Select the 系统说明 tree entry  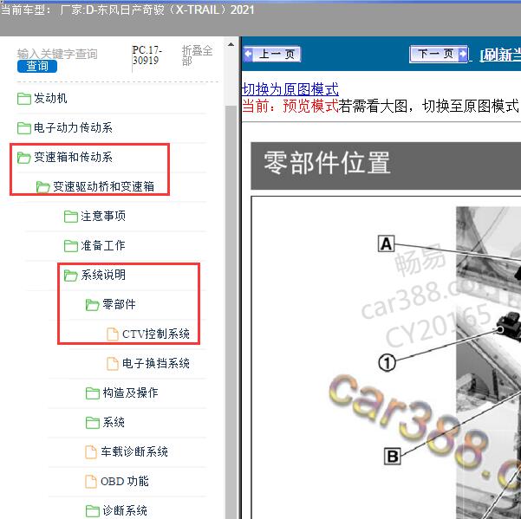[x=103, y=275]
